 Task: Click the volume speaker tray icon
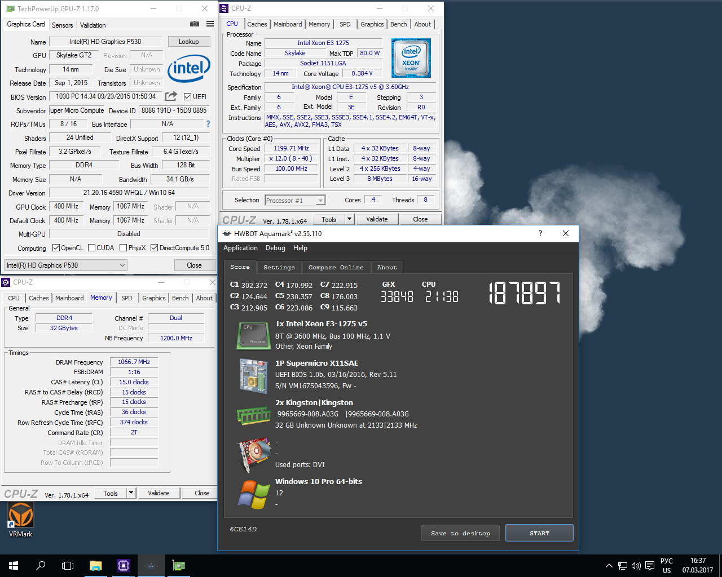pyautogui.click(x=636, y=566)
